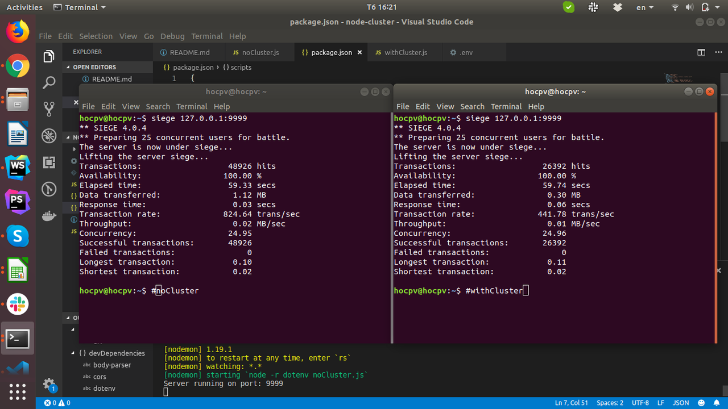Viewport: 728px width, 409px height.
Task: Open Terminal menu in the withCluster terminal window
Action: [506, 106]
